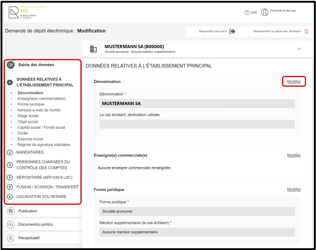Viewport: 316px width, 250px height.
Task: Click the Publication section icon
Action: (11, 211)
